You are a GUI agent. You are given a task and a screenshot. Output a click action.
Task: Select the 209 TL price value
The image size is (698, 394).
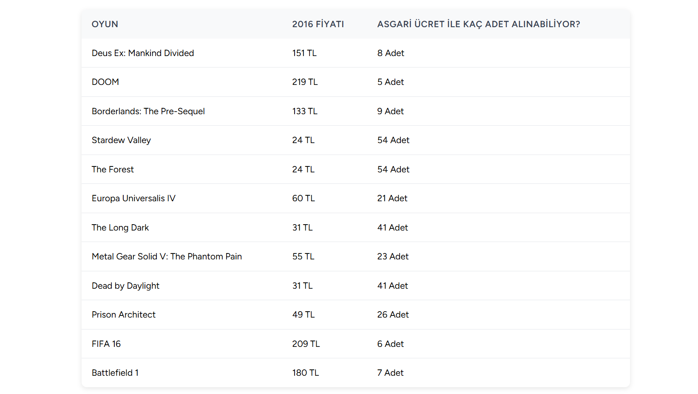tap(306, 344)
